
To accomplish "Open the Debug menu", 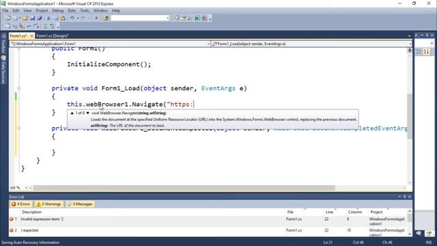I will (57, 11).
